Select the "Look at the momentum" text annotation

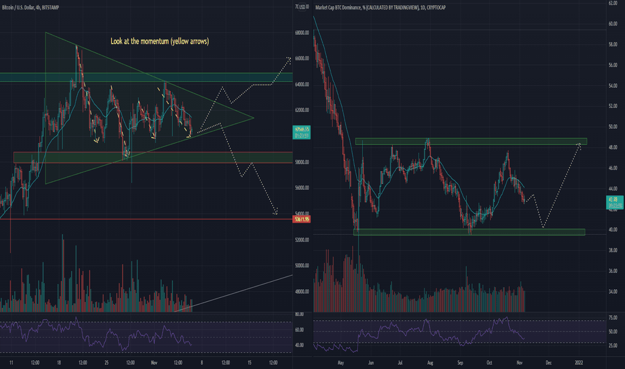tap(160, 41)
